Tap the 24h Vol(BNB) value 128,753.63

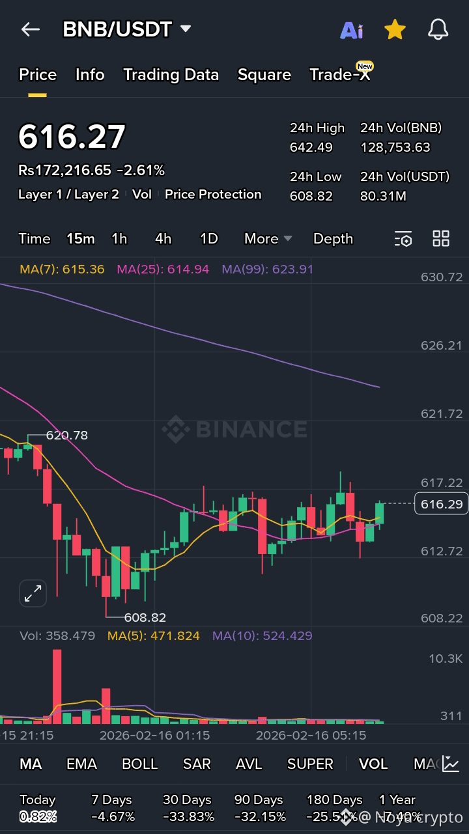tap(395, 147)
